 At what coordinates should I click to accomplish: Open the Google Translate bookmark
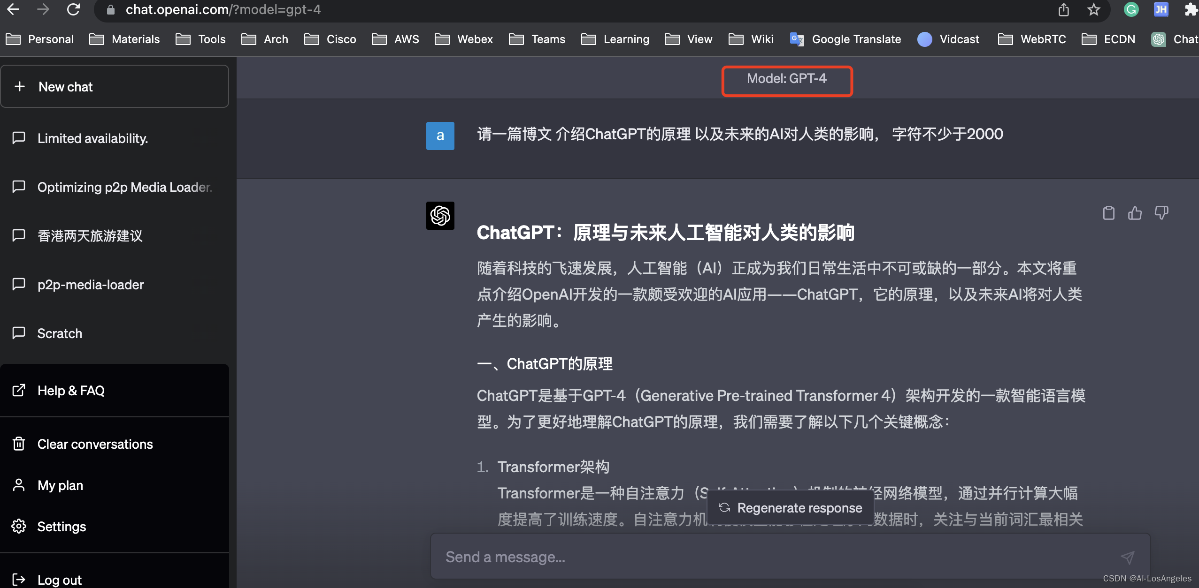coord(845,39)
